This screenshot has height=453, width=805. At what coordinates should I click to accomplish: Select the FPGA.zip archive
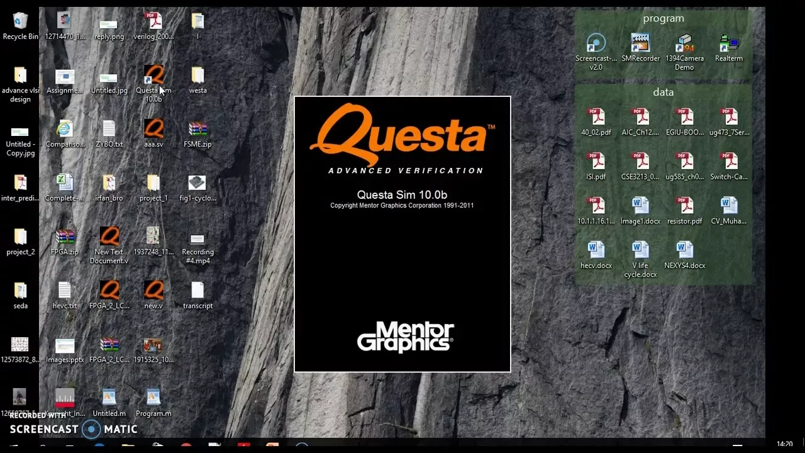click(x=65, y=242)
